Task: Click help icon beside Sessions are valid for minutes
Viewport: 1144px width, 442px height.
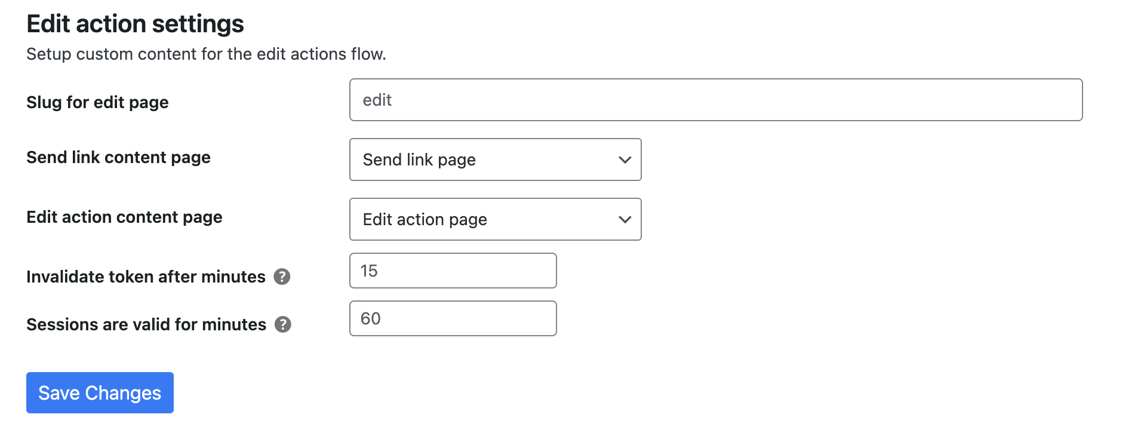Action: 282,324
